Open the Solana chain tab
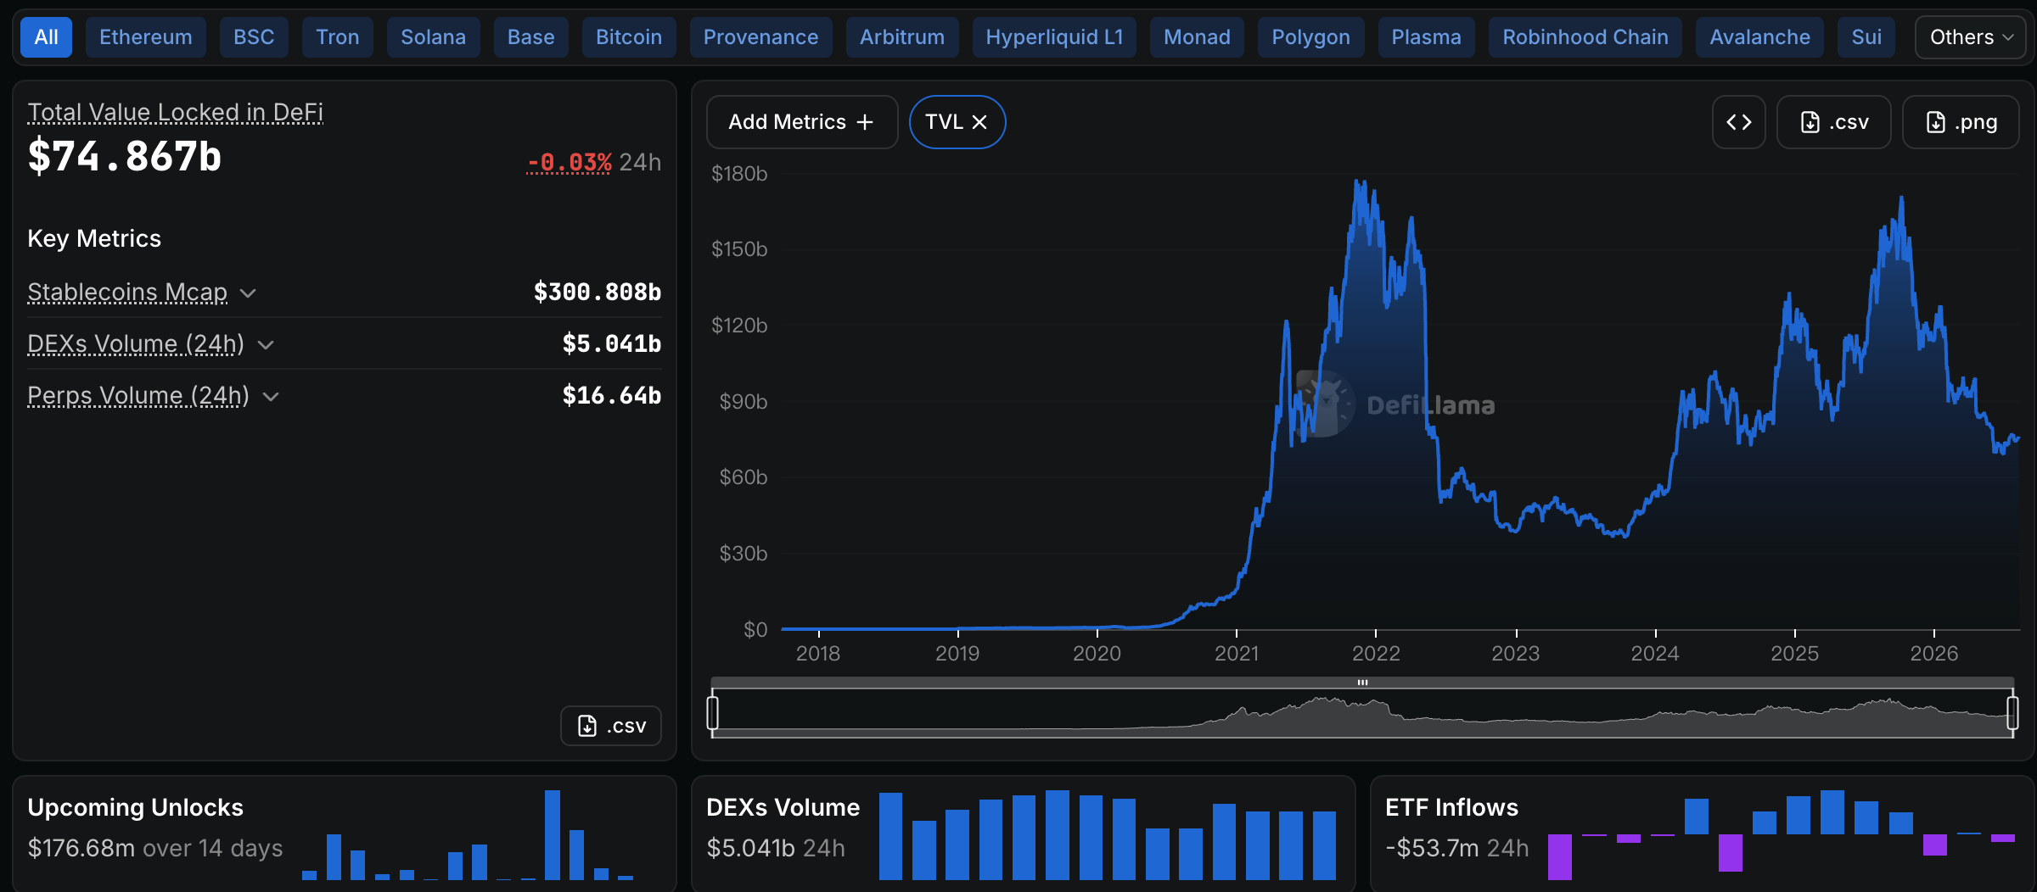Image resolution: width=2037 pixels, height=892 pixels. (433, 37)
